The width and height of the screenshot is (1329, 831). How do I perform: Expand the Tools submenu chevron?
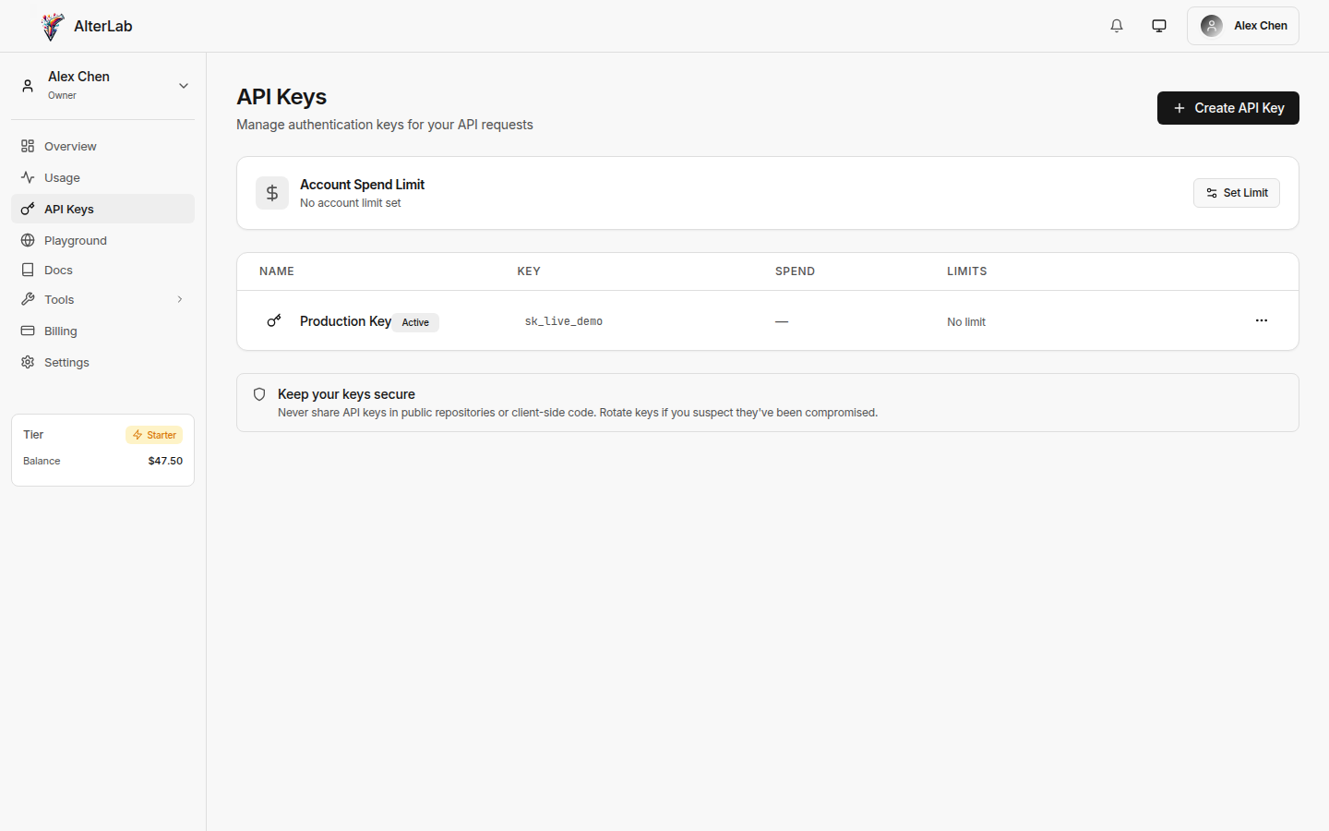(x=180, y=299)
